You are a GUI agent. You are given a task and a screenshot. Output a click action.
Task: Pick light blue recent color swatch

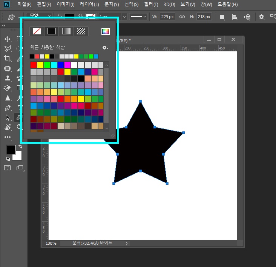tap(96, 56)
